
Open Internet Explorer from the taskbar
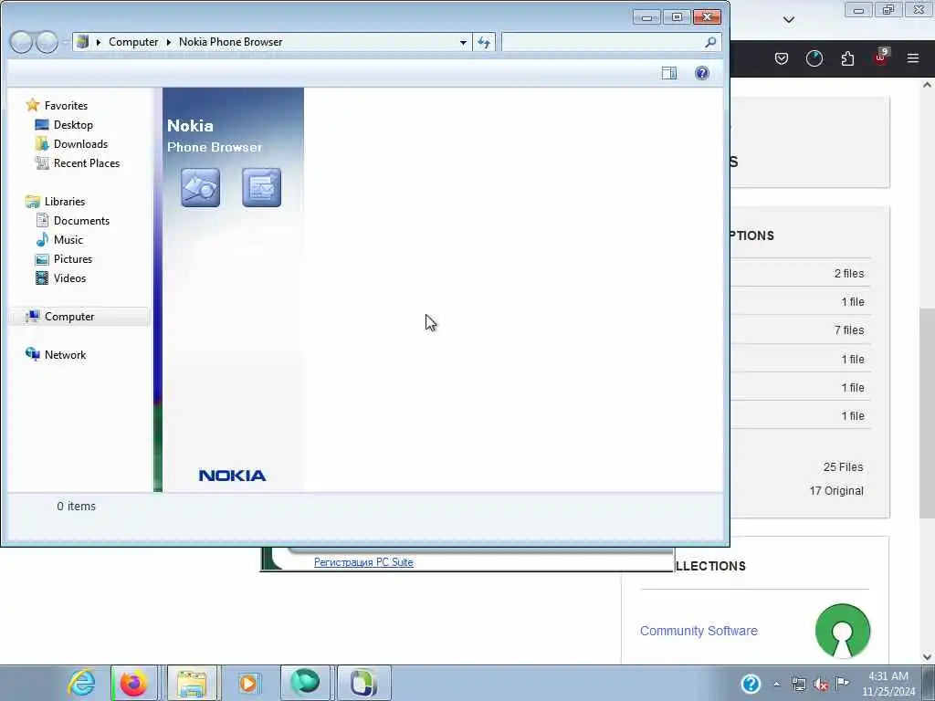81,683
